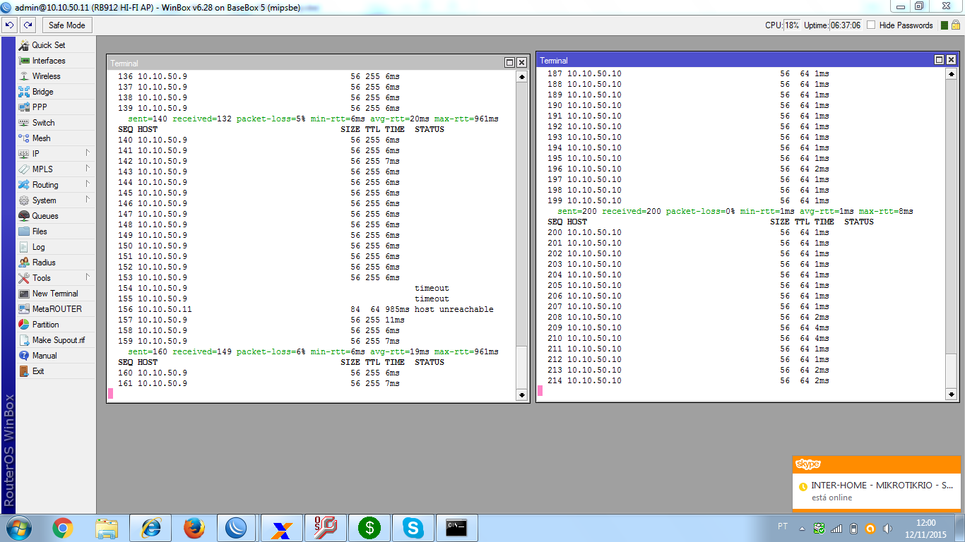Click the 'sent=160 received=149' summary line
965x542 pixels.
tap(313, 351)
